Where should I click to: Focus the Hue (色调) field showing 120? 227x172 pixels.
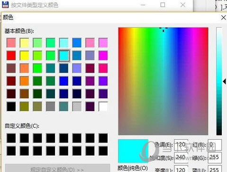[x=181, y=145]
